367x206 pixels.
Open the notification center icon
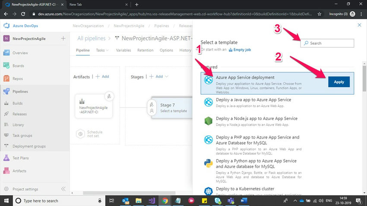[x=358, y=201]
